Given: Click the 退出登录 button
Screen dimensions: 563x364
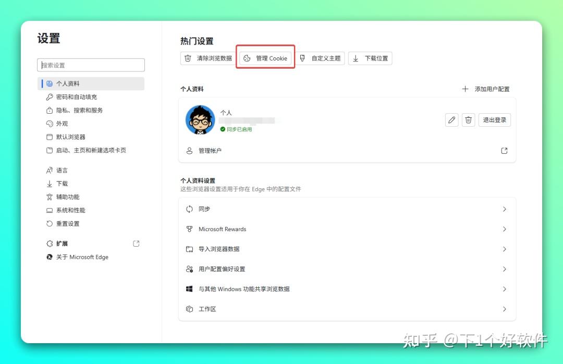Looking at the screenshot, I should click(494, 119).
